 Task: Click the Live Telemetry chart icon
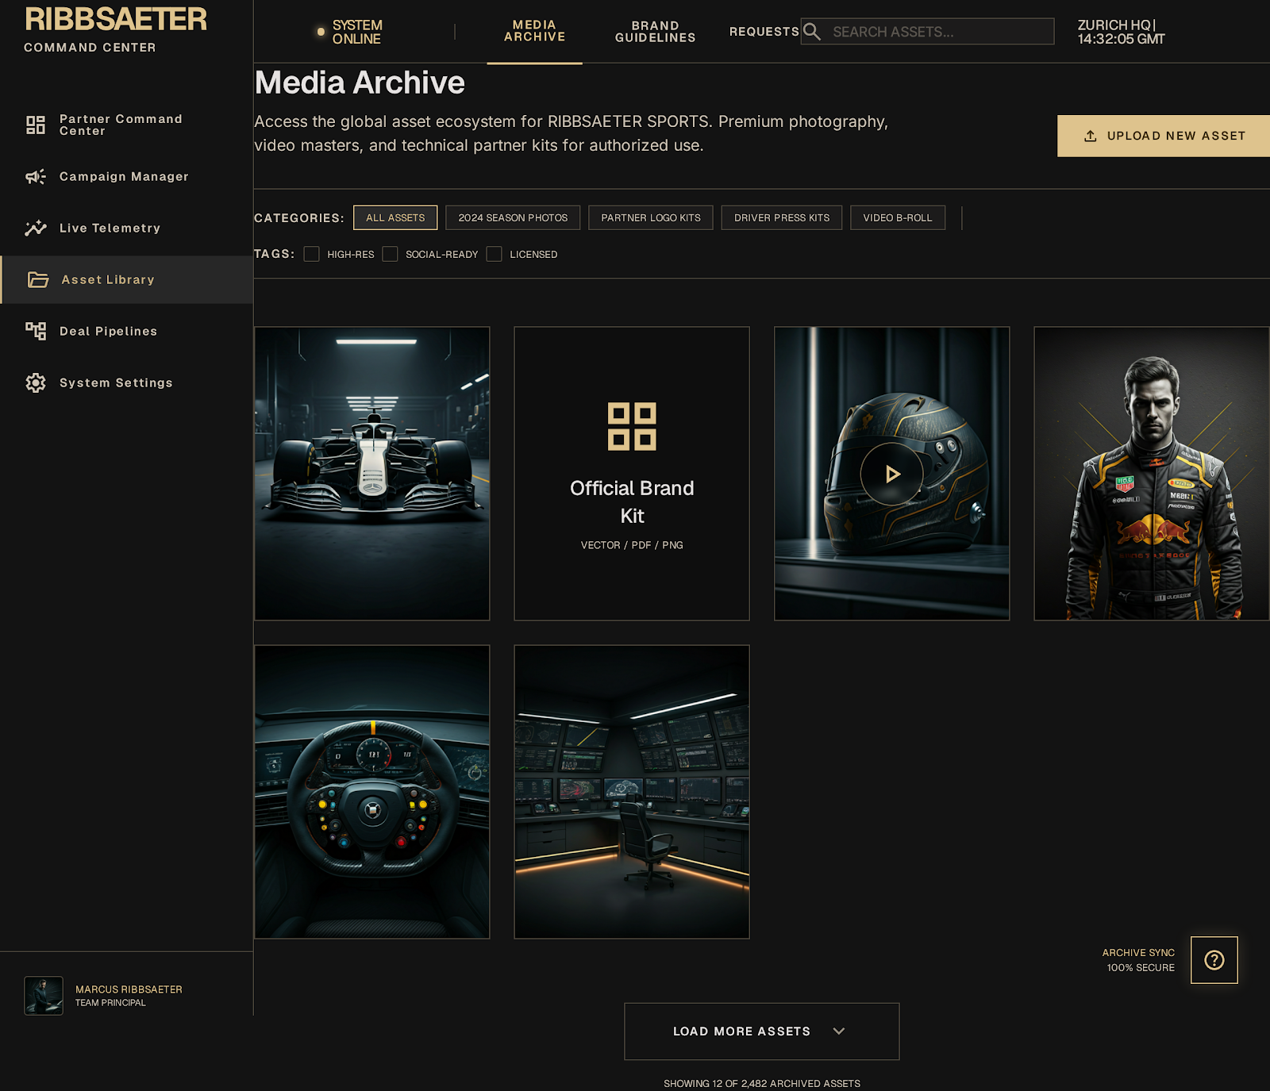click(x=36, y=228)
